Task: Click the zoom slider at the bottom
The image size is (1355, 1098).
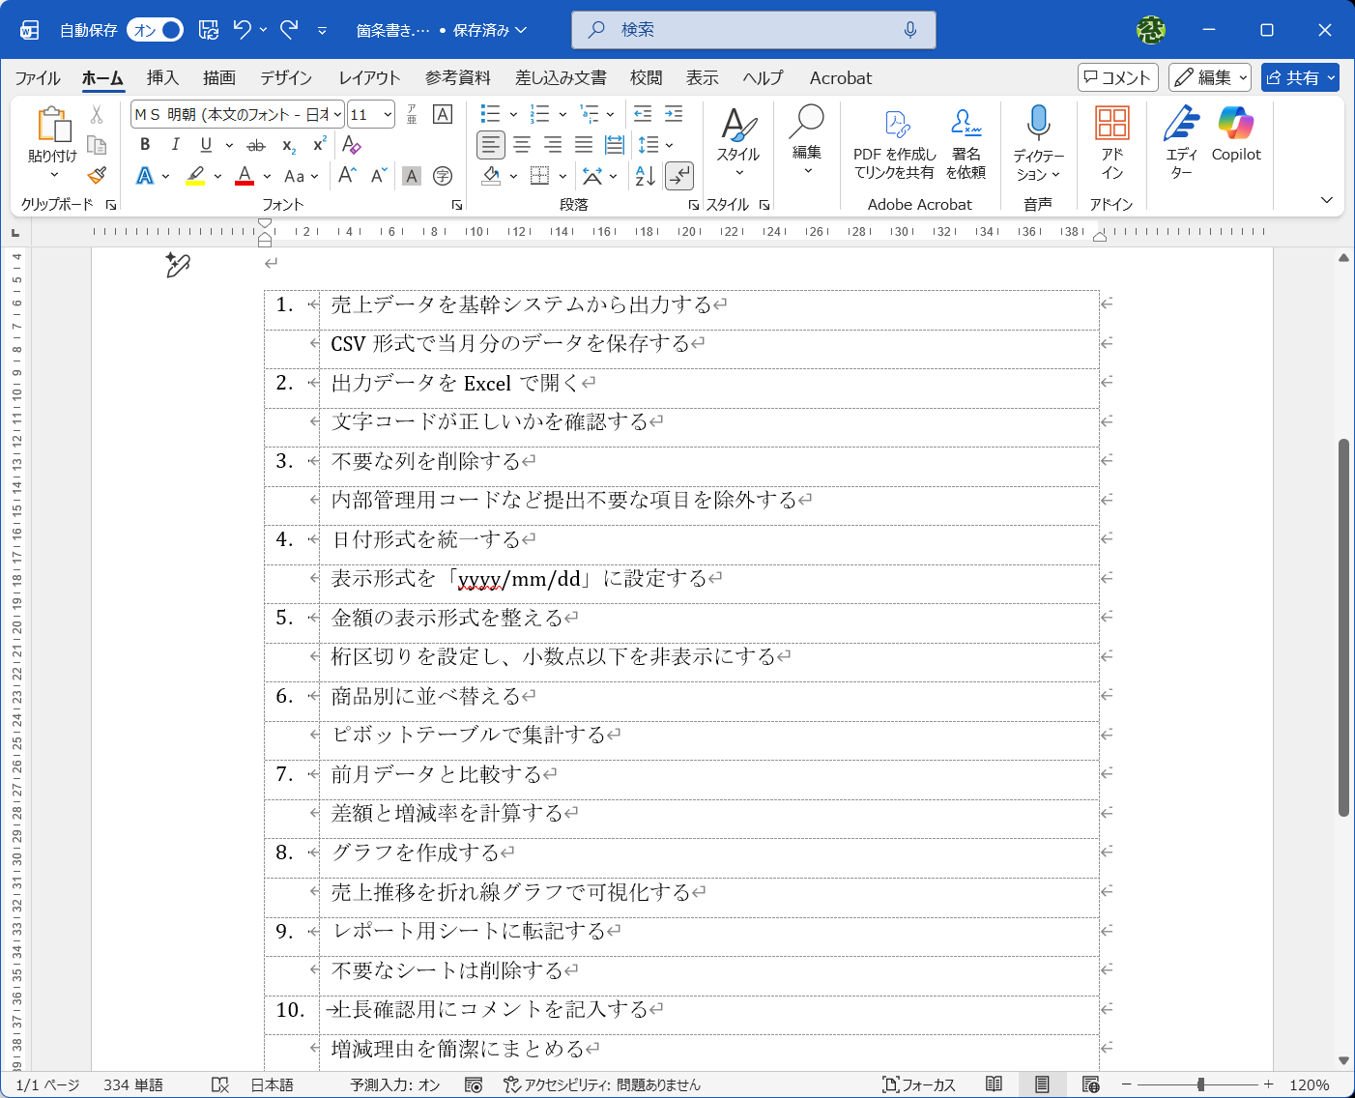Action: pos(1201,1084)
